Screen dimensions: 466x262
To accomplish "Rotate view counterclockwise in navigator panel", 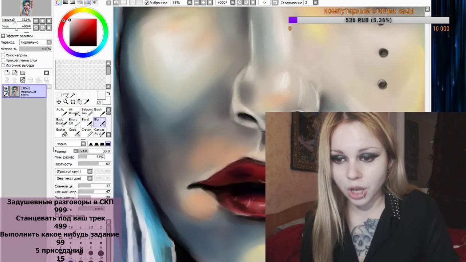I will click(x=36, y=27).
